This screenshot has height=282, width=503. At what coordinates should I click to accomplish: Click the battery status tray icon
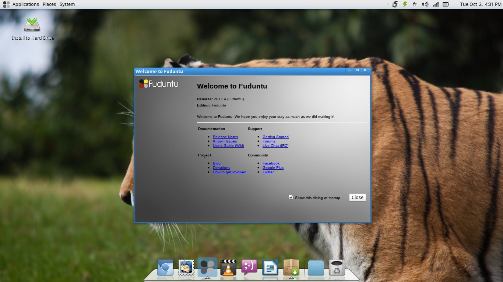coord(446,4)
